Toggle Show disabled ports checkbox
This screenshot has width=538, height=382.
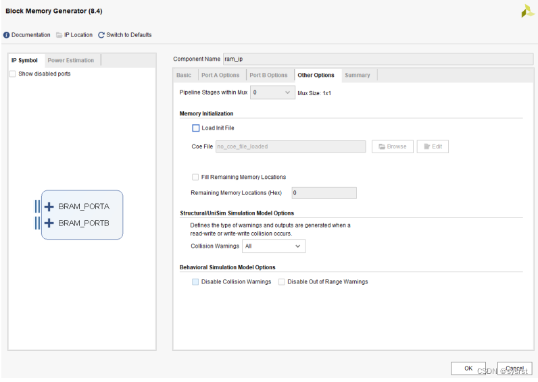coord(13,74)
